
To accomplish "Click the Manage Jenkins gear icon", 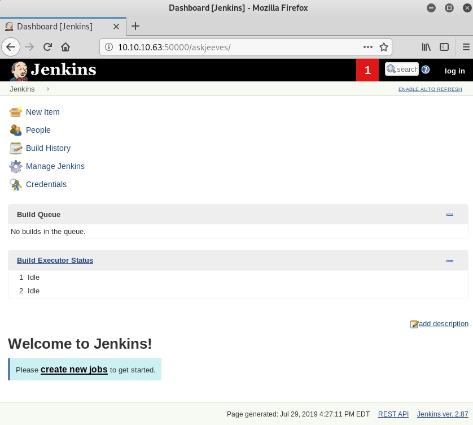I will point(15,166).
